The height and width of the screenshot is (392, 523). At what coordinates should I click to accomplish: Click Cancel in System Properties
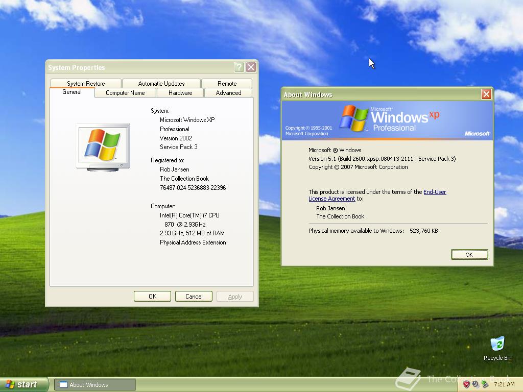click(x=194, y=297)
